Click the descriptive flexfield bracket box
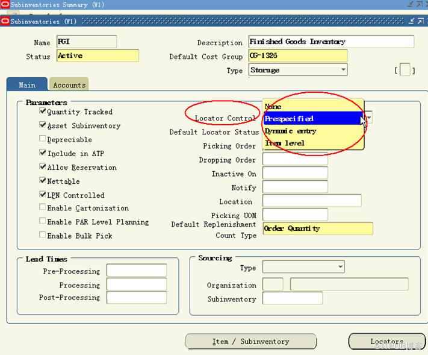 pyautogui.click(x=405, y=71)
